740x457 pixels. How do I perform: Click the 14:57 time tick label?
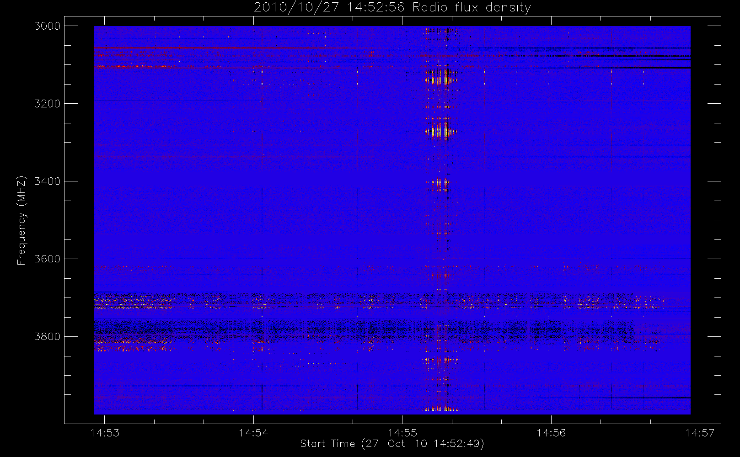(700, 433)
